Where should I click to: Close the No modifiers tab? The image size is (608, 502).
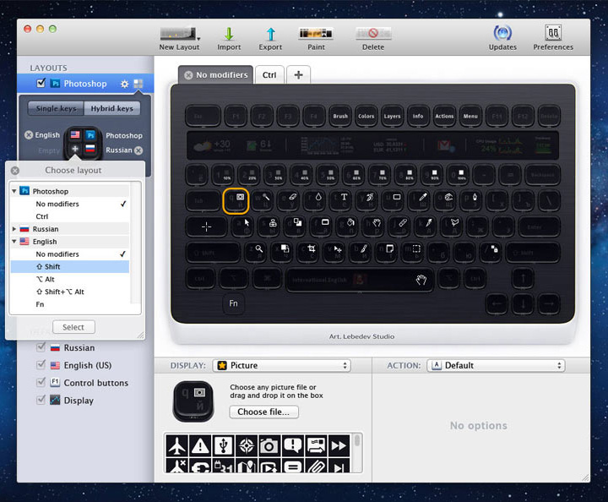[x=188, y=75]
